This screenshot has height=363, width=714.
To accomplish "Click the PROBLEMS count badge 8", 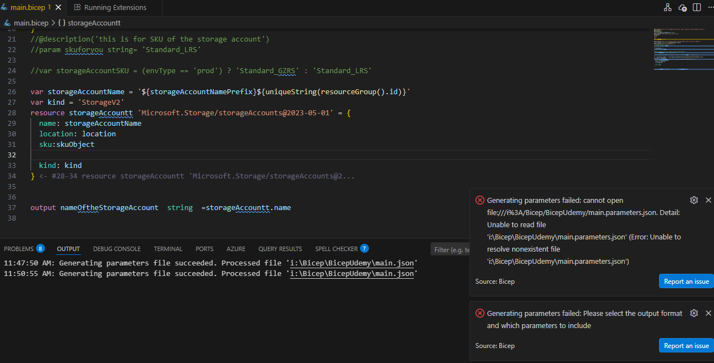I will (40, 248).
